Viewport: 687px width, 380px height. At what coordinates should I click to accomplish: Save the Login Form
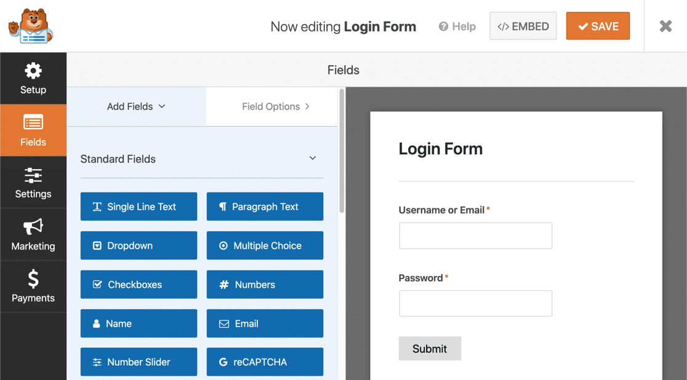tap(598, 26)
